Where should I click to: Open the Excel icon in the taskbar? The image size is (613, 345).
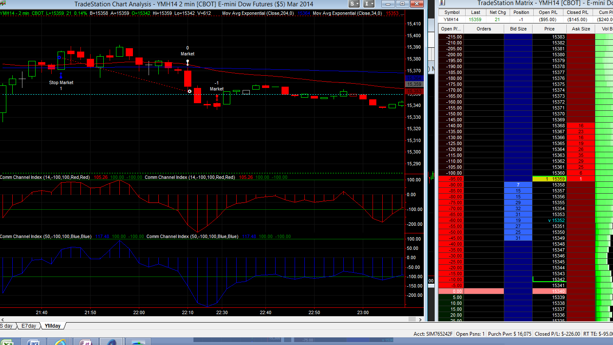[x=7, y=342]
